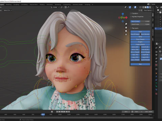Click the Arm.L (IK) rig layer button
The height and width of the screenshot is (121, 162).
[x=135, y=47]
